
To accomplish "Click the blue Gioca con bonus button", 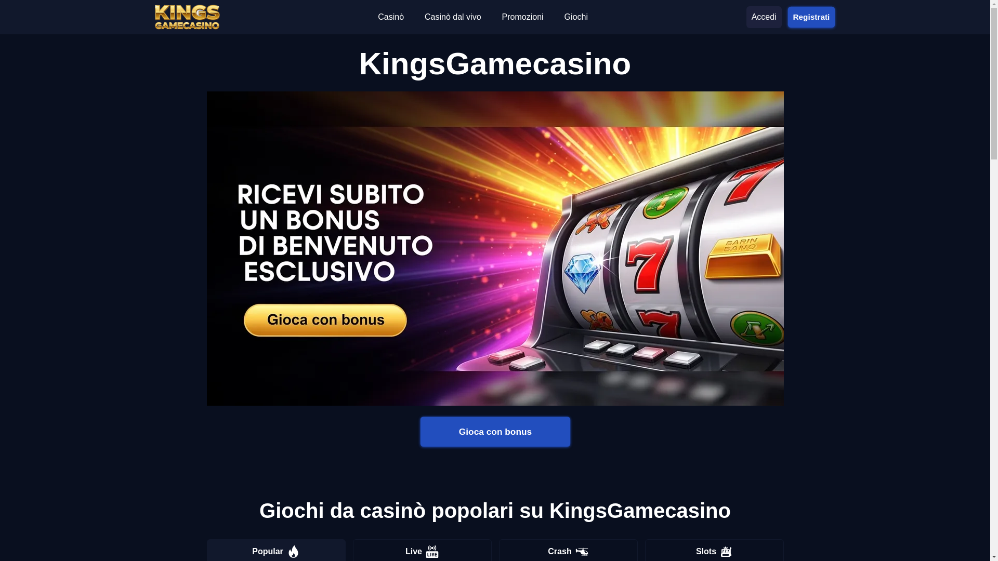I will click(x=495, y=432).
